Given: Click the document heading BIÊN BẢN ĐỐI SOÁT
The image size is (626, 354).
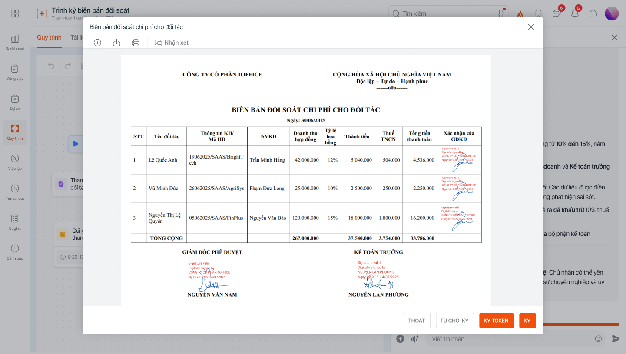Looking at the screenshot, I should click(x=306, y=110).
